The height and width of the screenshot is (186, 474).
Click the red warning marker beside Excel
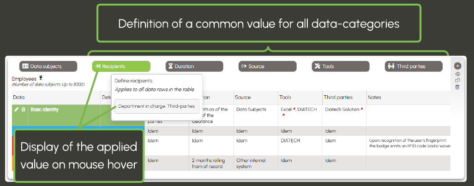pos(294,110)
